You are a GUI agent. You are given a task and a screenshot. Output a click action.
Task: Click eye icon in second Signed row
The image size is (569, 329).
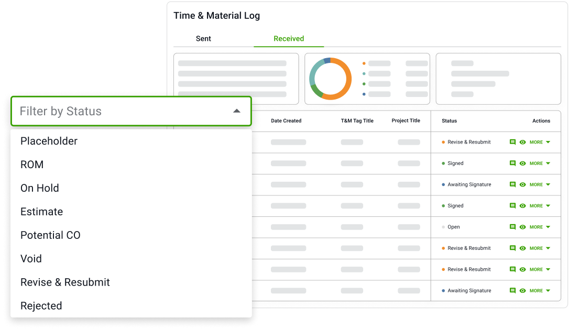point(522,206)
